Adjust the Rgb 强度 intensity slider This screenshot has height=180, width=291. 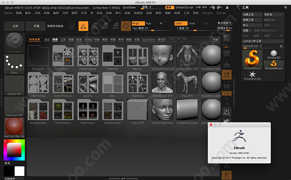(152, 28)
